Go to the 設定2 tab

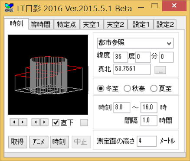click(165, 25)
